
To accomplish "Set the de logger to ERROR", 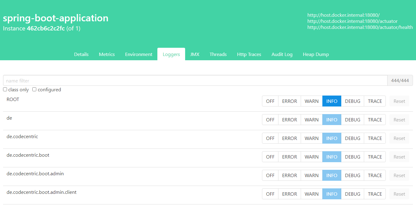I will (x=289, y=120).
